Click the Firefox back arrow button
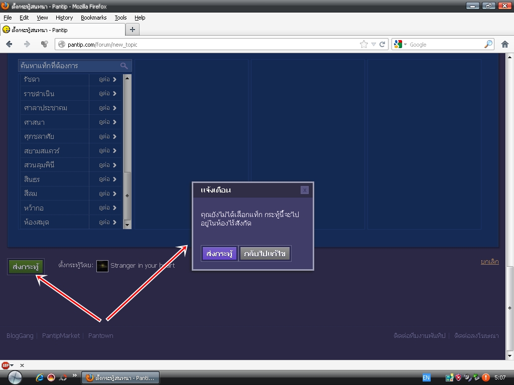The height and width of the screenshot is (385, 514). pyautogui.click(x=9, y=44)
